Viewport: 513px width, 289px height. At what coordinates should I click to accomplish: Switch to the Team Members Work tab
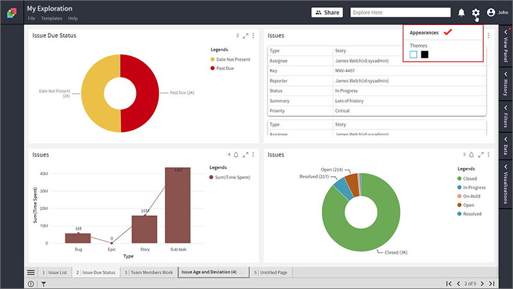point(149,272)
